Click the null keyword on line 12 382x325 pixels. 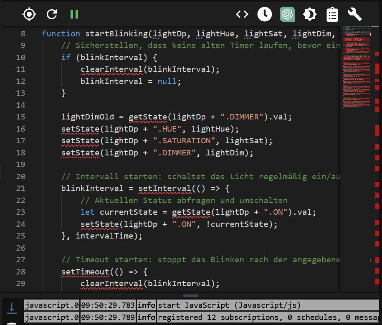[168, 81]
